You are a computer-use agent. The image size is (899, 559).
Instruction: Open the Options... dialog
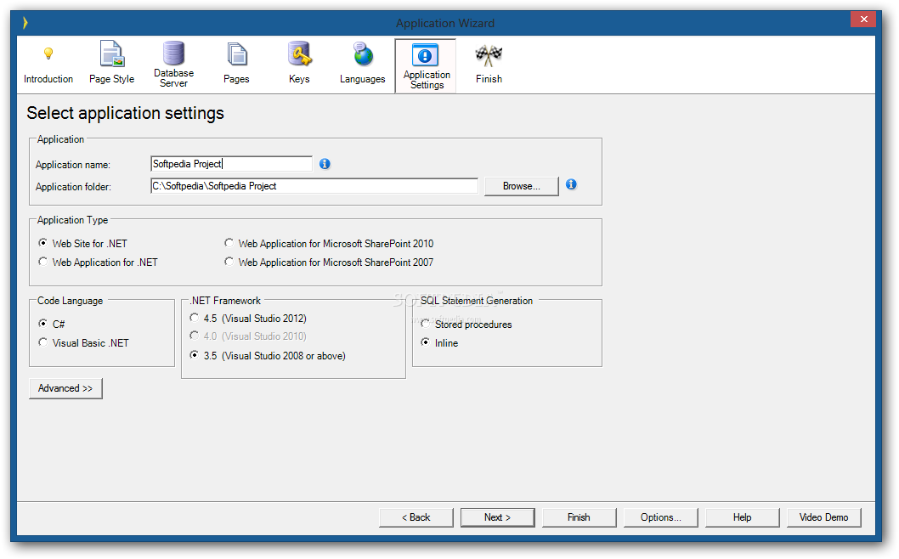coord(660,517)
